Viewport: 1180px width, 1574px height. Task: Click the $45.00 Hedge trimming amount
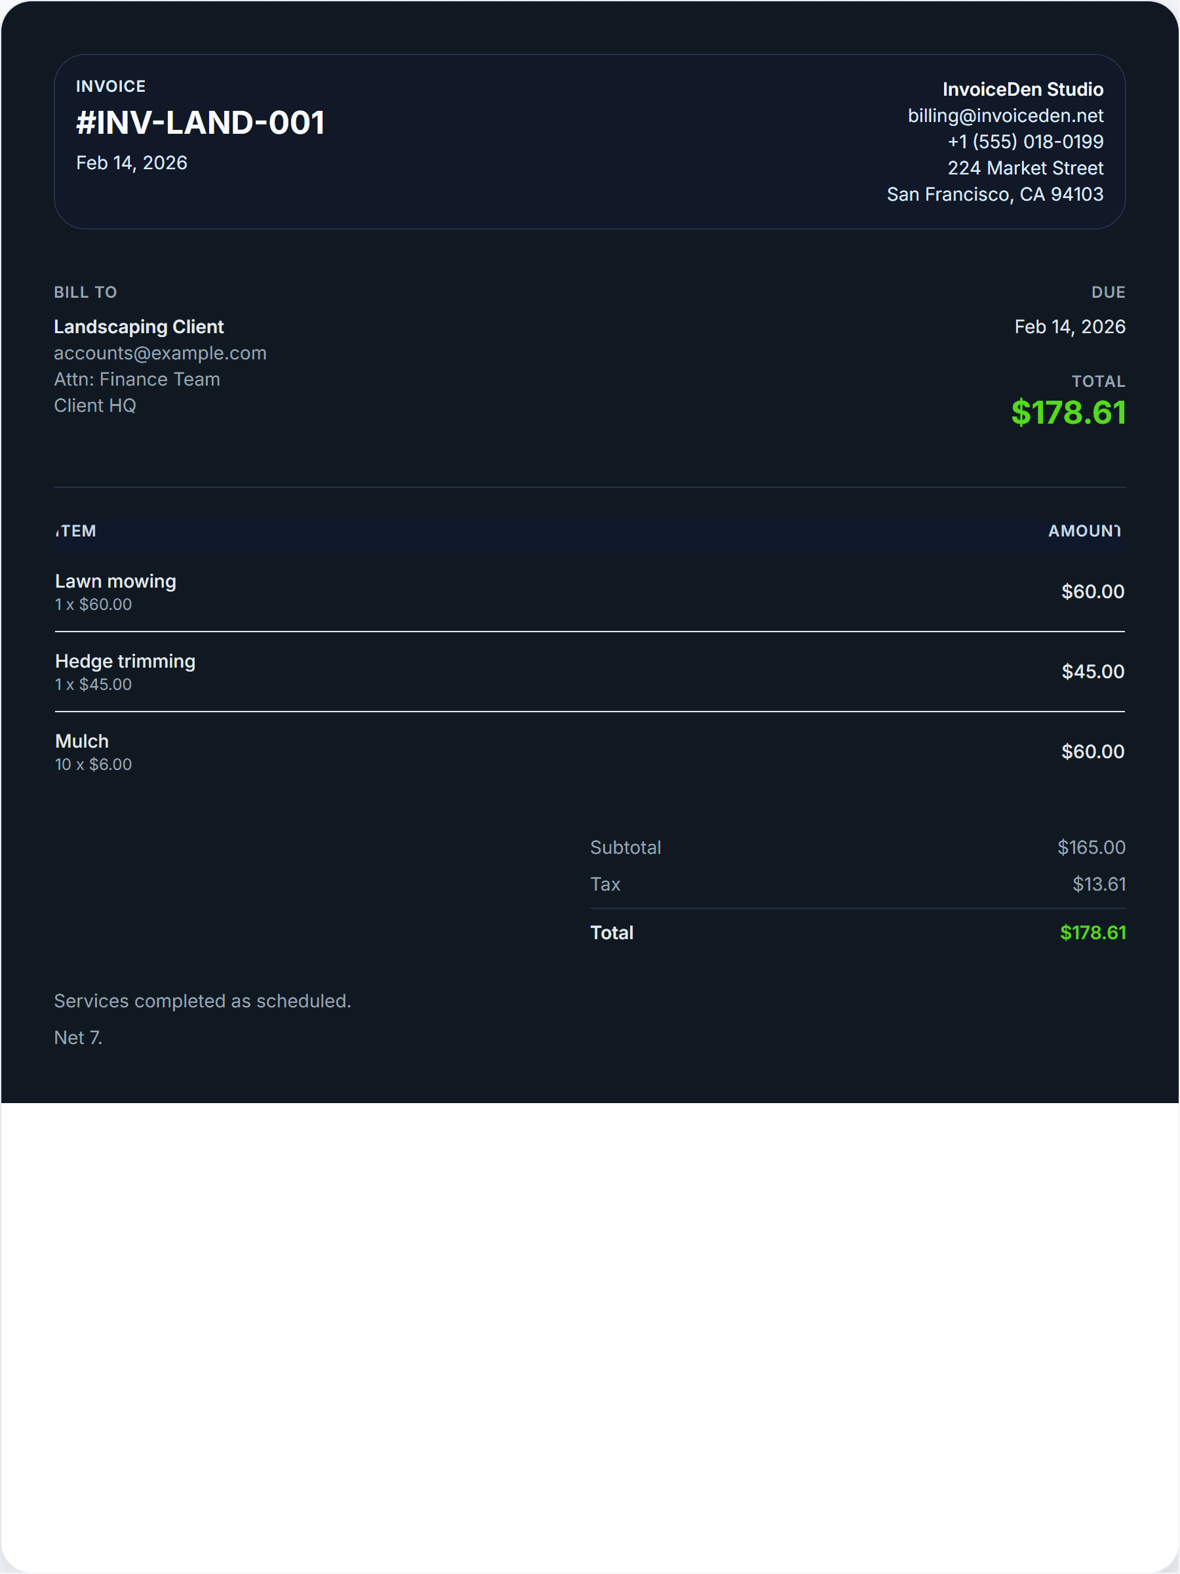[1093, 672]
